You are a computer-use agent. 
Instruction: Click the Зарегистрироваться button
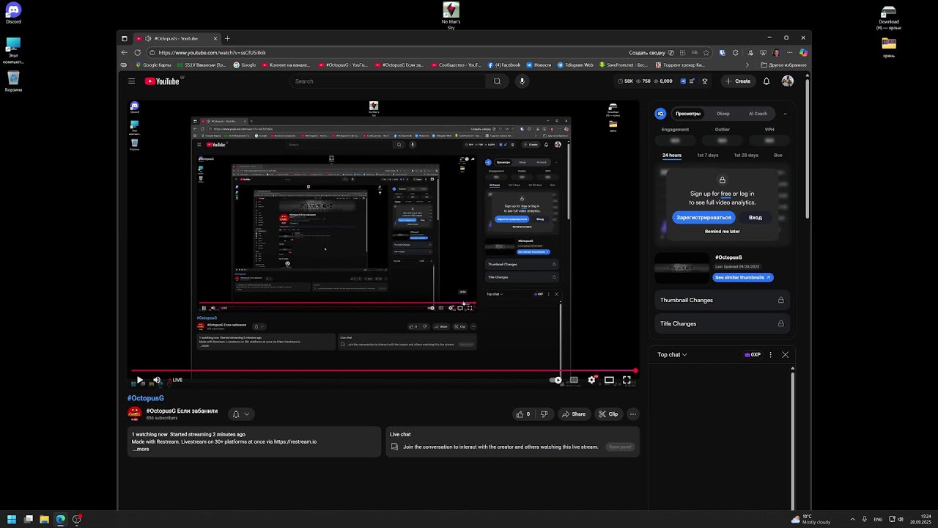coord(703,218)
